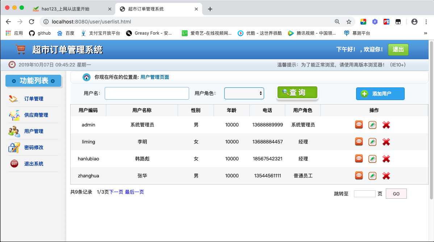
Task: Open Chrome three-dot menu
Action: [x=426, y=22]
